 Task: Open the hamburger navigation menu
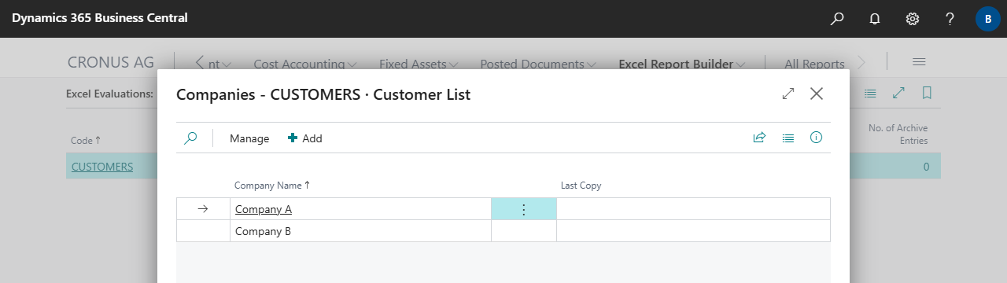(x=918, y=62)
